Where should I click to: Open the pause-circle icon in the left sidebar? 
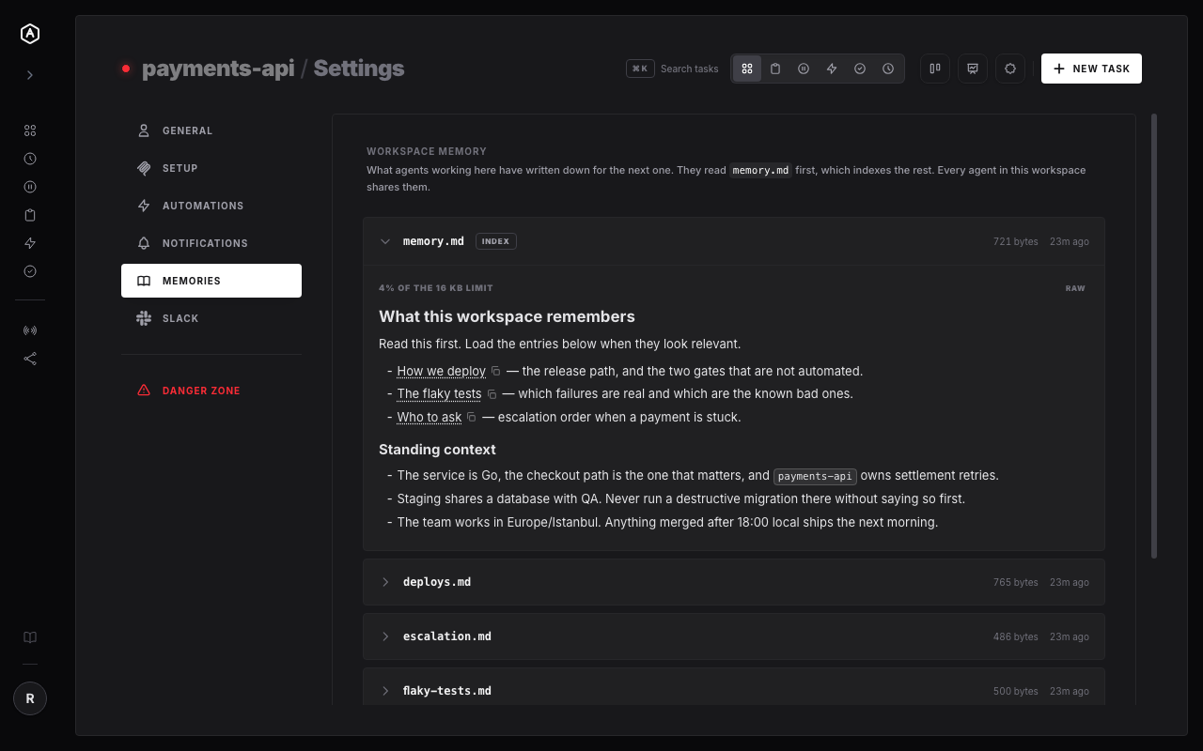(x=30, y=187)
